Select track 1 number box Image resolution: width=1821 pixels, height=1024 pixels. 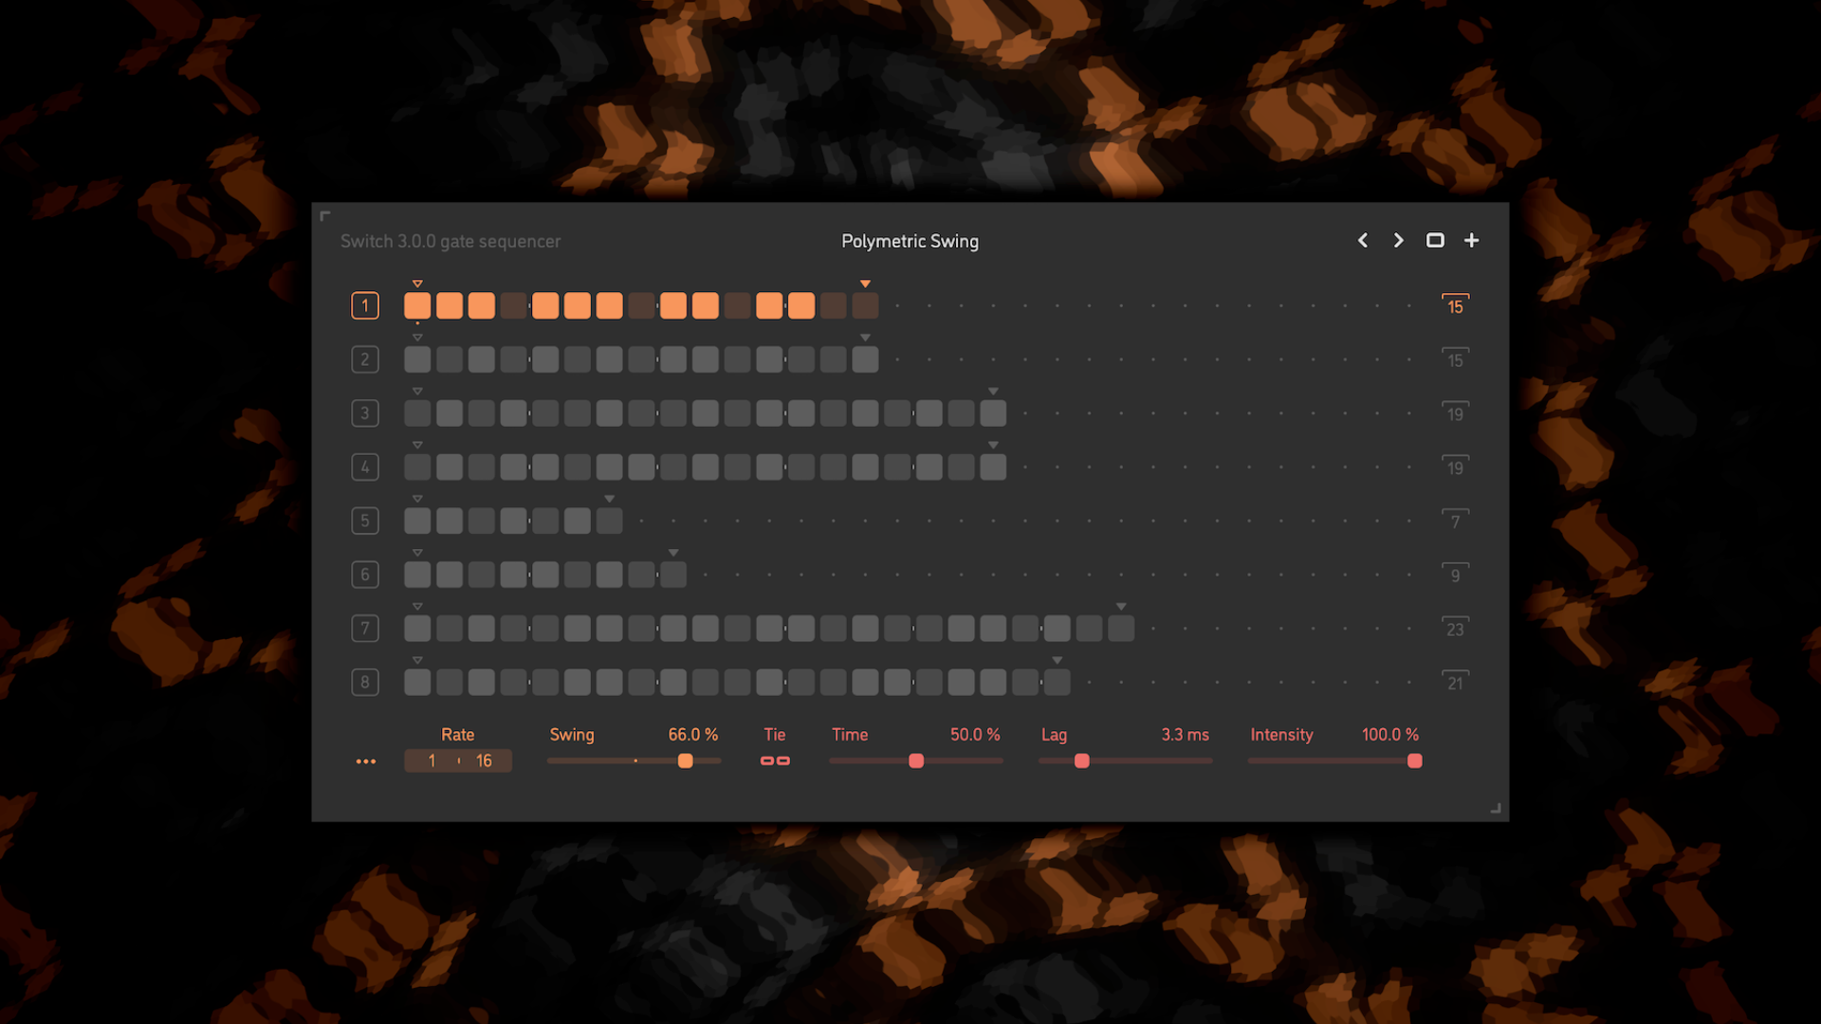[x=365, y=306]
